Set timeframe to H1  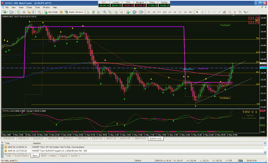pyautogui.click(x=170, y=12)
